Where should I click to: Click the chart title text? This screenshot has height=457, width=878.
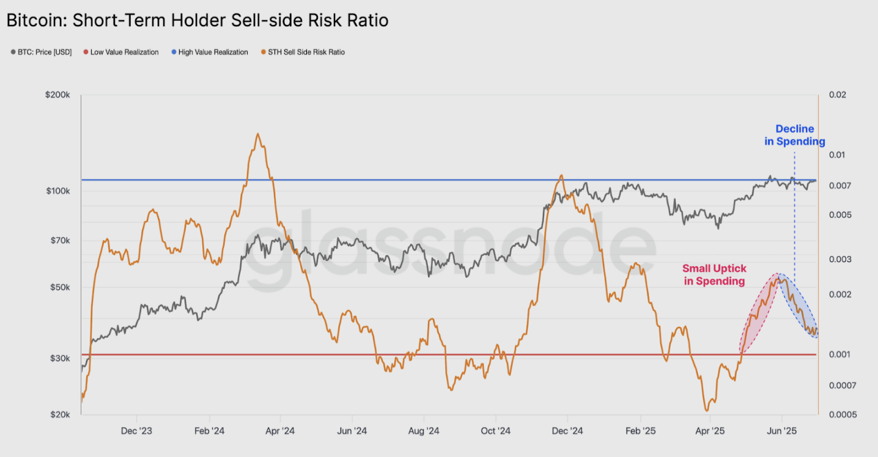point(197,20)
